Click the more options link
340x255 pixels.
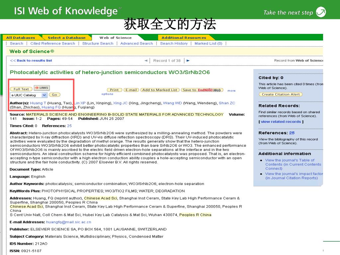pos(231,91)
